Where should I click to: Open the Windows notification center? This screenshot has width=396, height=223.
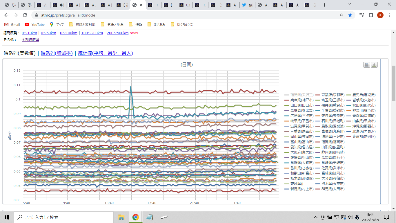pos(386,217)
